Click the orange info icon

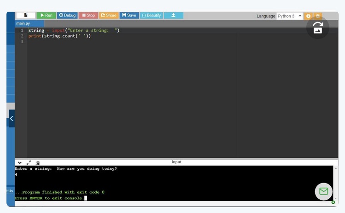pos(308,16)
